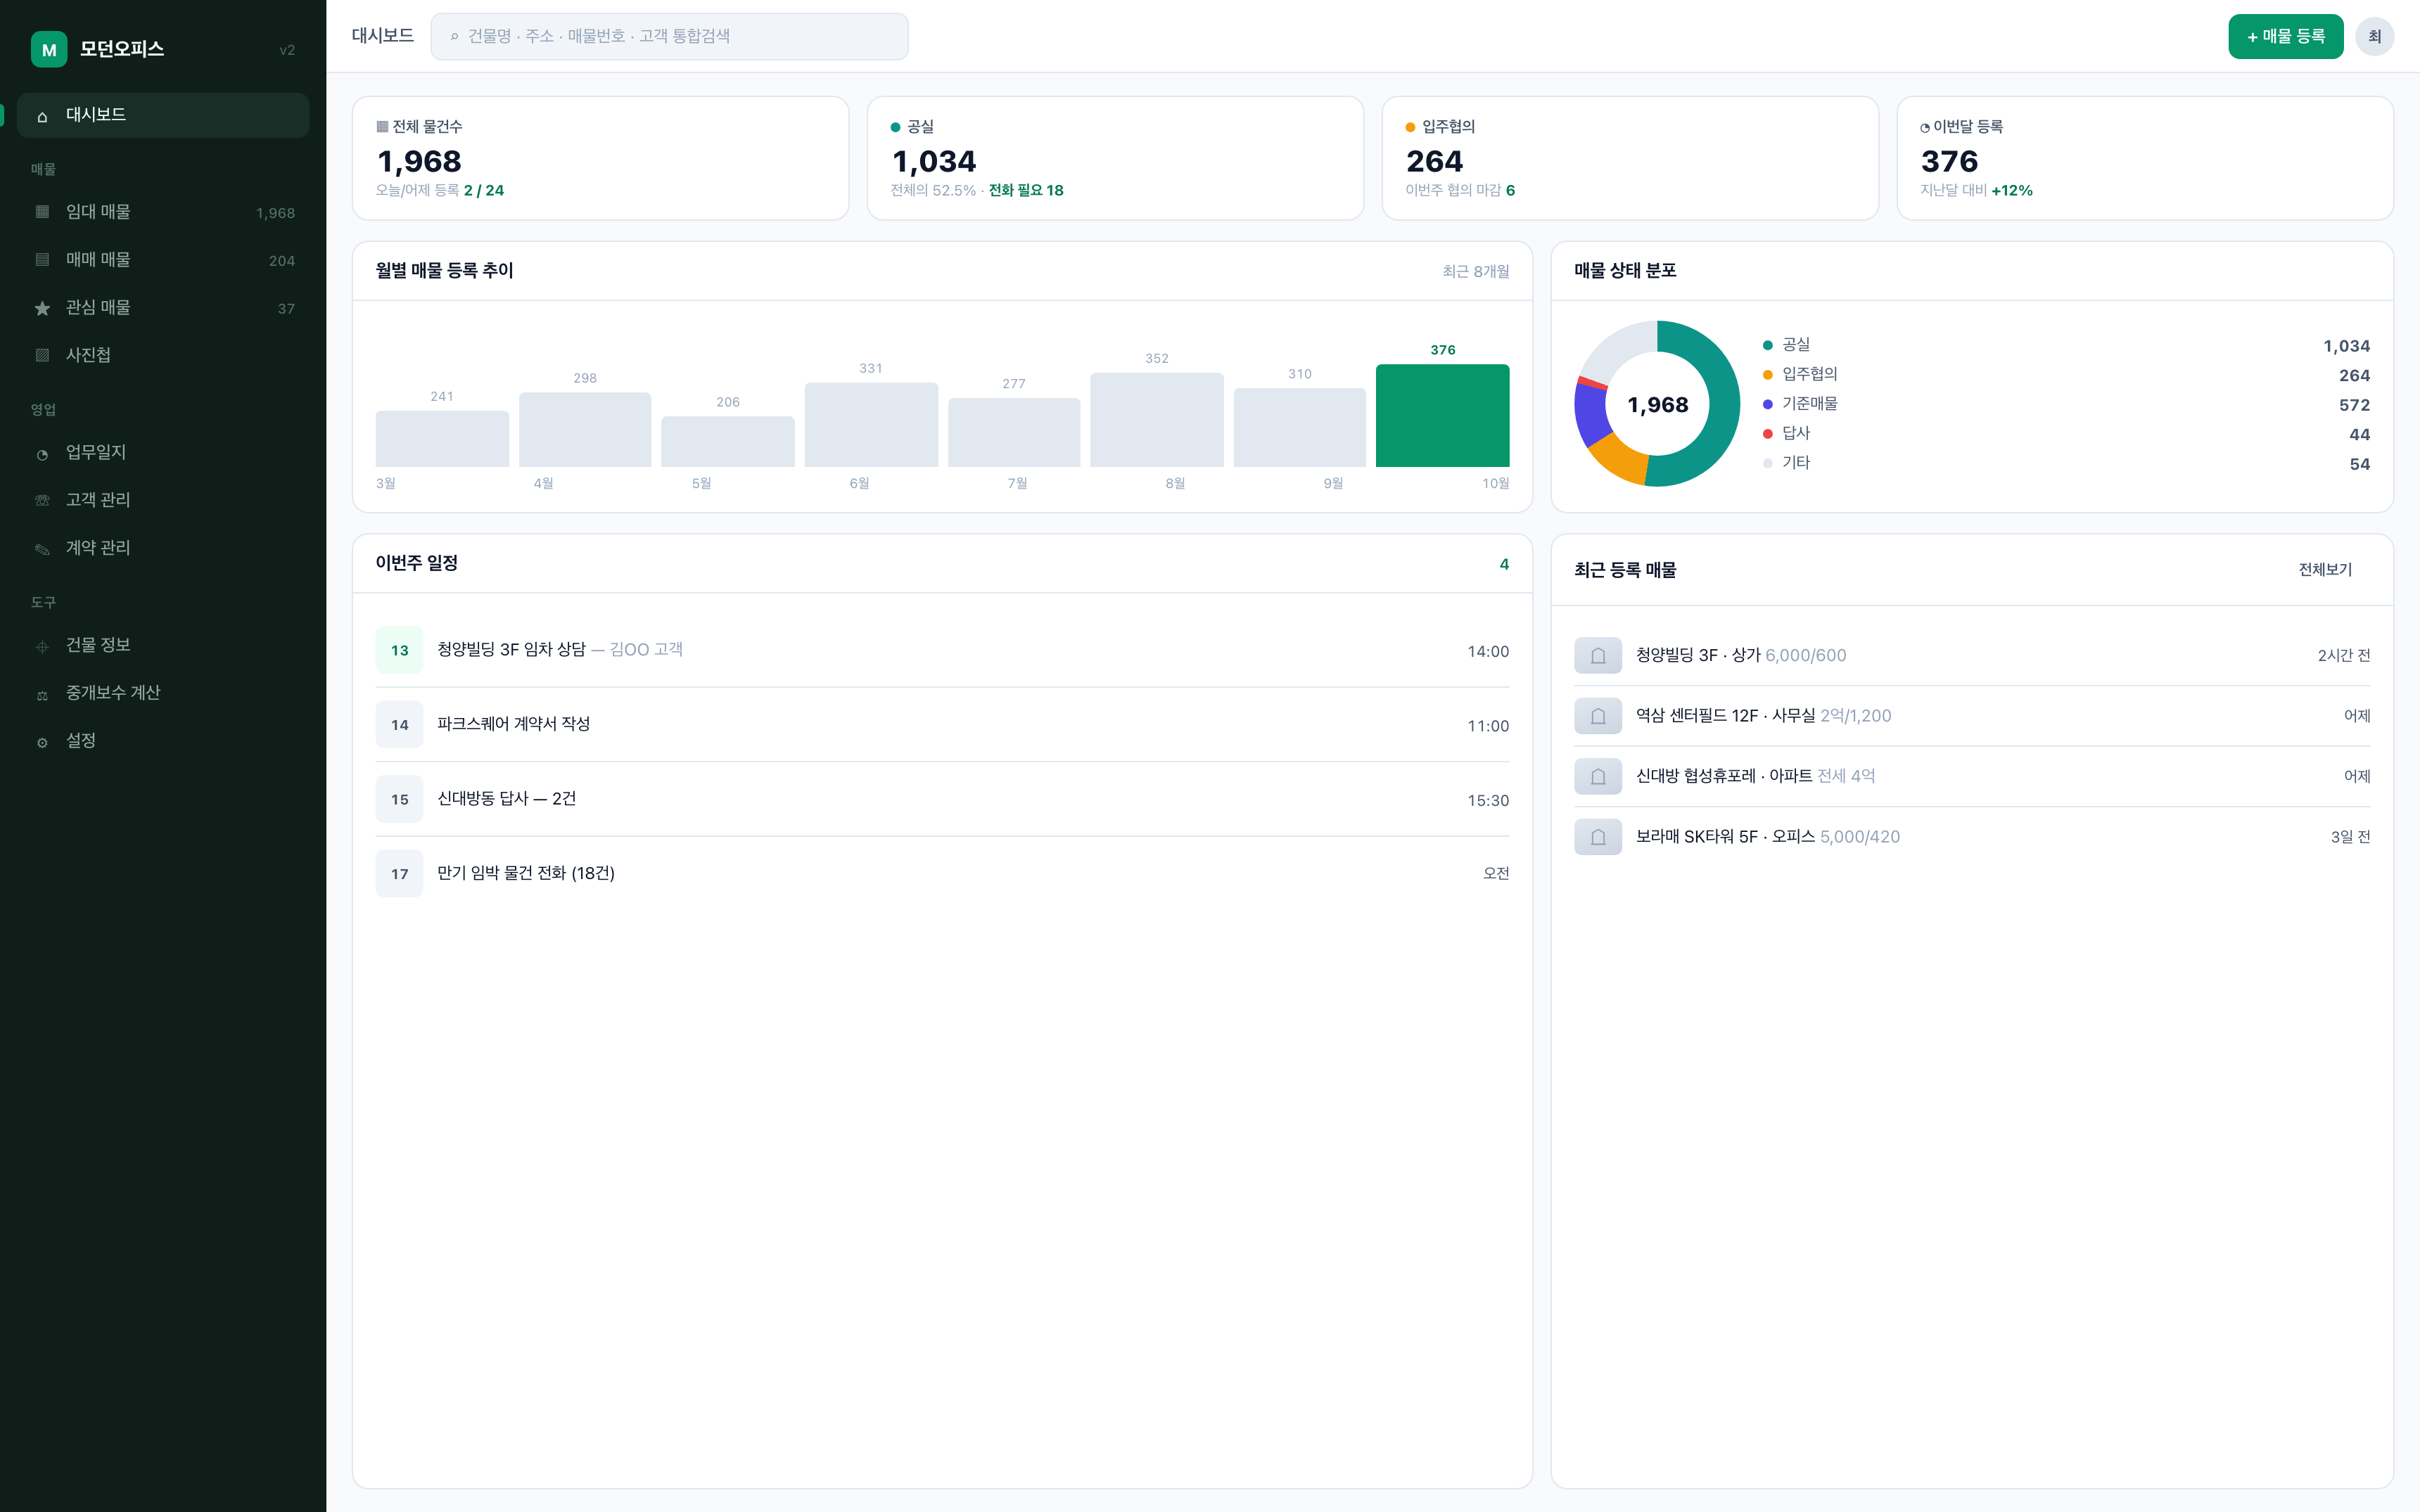2420x1512 pixels.
Task: Open the 설정 gear icon
Action: click(x=42, y=742)
